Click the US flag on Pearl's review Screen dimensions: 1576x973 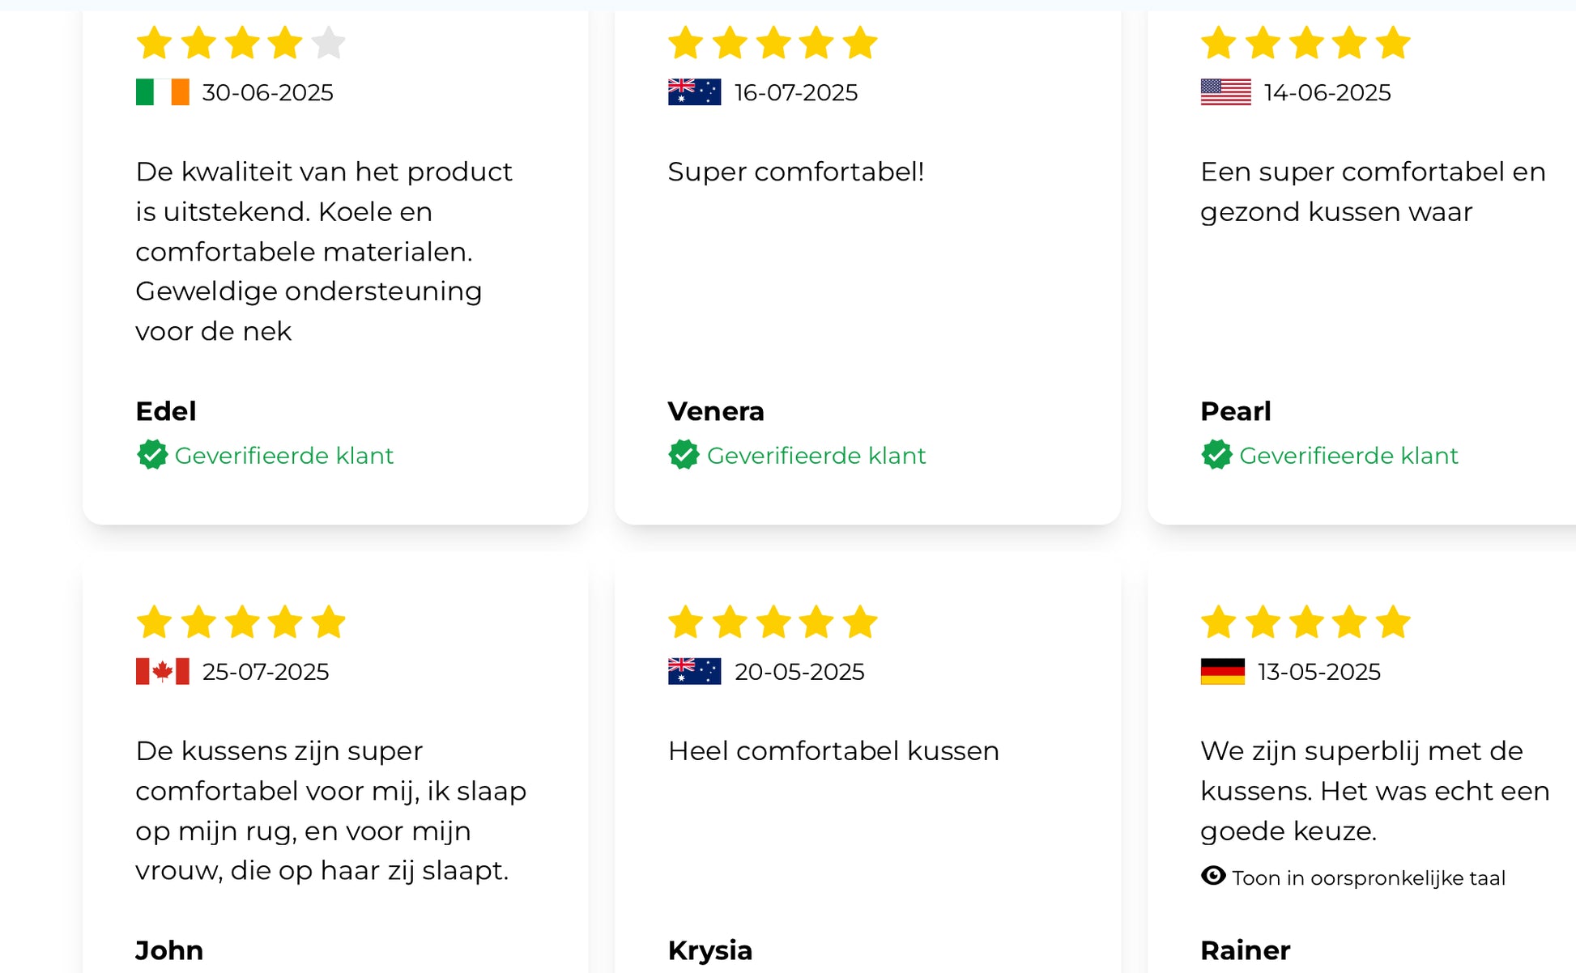(1225, 92)
